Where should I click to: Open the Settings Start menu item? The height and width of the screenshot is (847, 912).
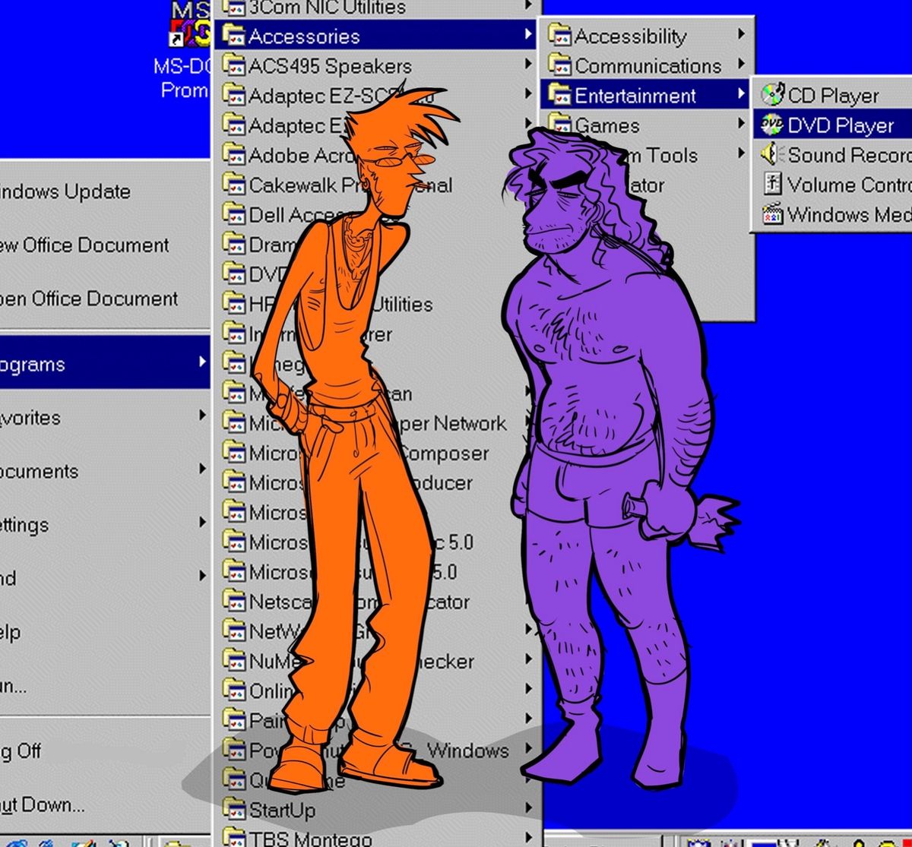click(x=105, y=524)
